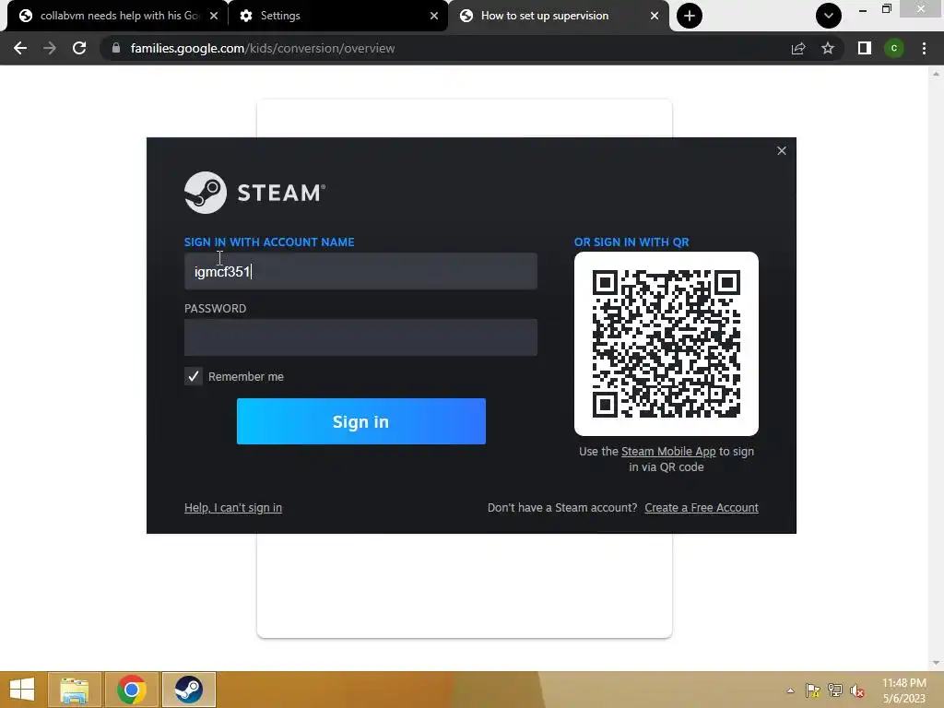Open the Windows Start button
Screen dimensions: 944x708
(22, 690)
